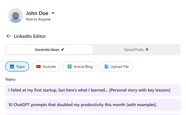Screen dimensions: 186x115
Task: Go back using the left arrow icon
Action: pyautogui.click(x=9, y=36)
